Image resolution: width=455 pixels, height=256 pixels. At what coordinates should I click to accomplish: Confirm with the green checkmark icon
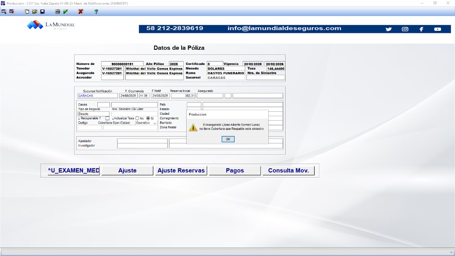click(65, 11)
